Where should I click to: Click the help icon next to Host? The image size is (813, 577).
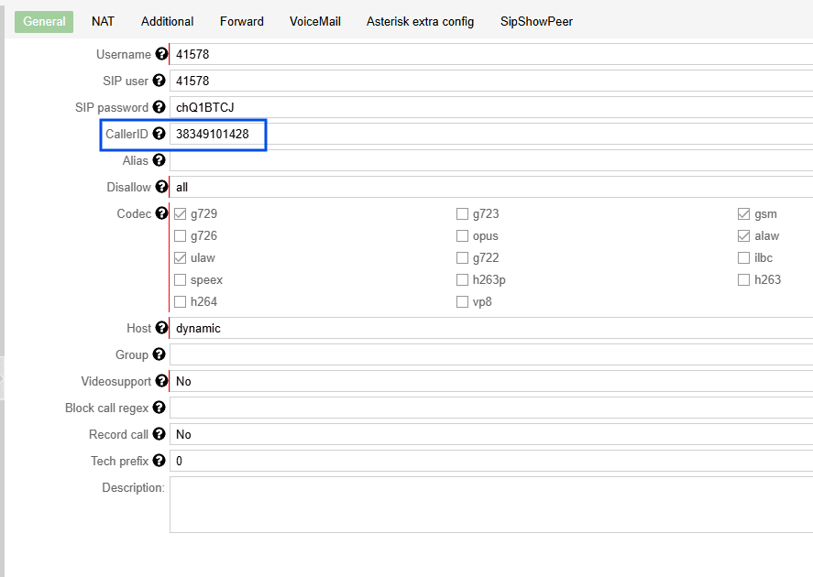(161, 329)
